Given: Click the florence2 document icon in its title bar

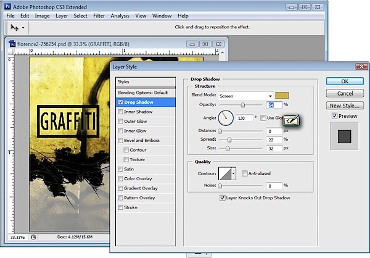Looking at the screenshot, I should coord(12,44).
